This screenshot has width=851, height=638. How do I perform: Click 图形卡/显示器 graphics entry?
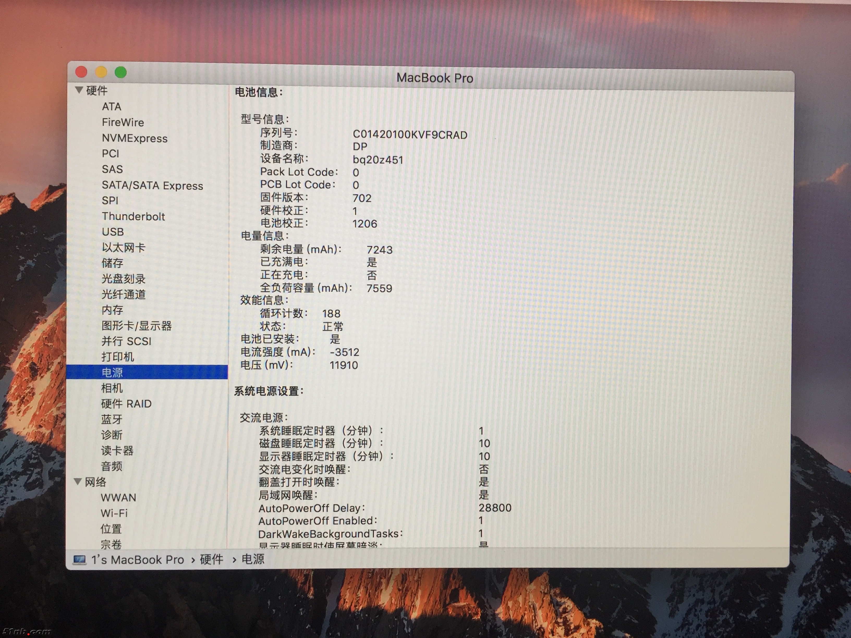(137, 326)
